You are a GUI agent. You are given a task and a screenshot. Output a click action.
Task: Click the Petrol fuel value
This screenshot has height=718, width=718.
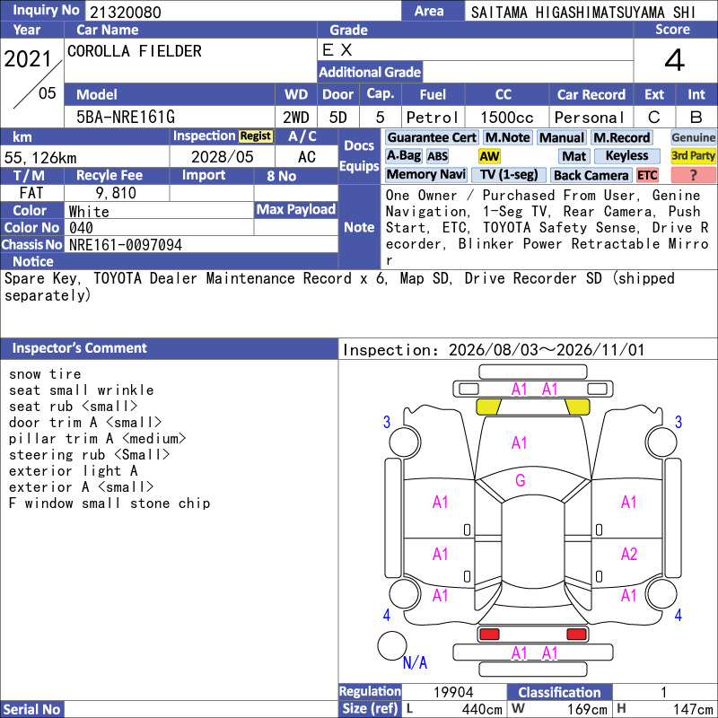tap(433, 118)
